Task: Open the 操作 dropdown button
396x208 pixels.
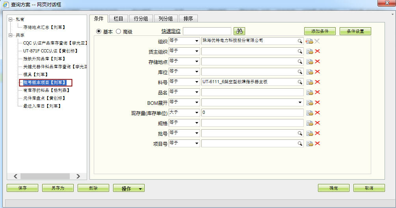Action: pyautogui.click(x=129, y=188)
